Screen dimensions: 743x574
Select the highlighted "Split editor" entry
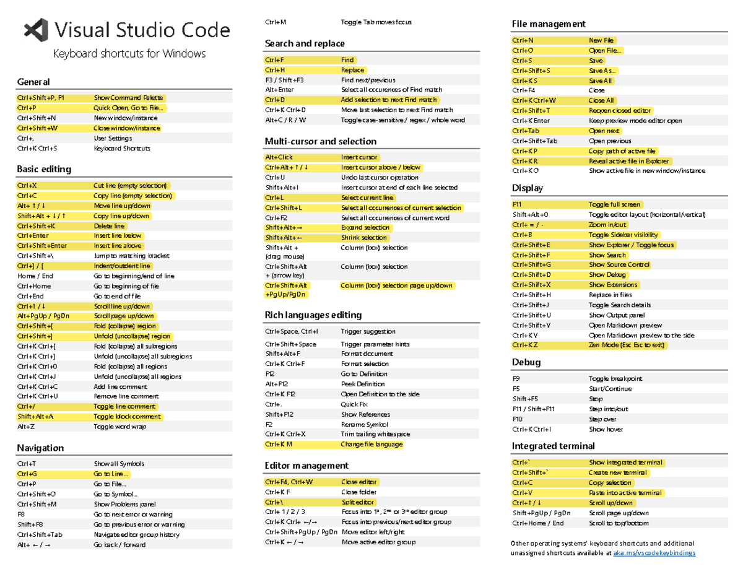357,502
